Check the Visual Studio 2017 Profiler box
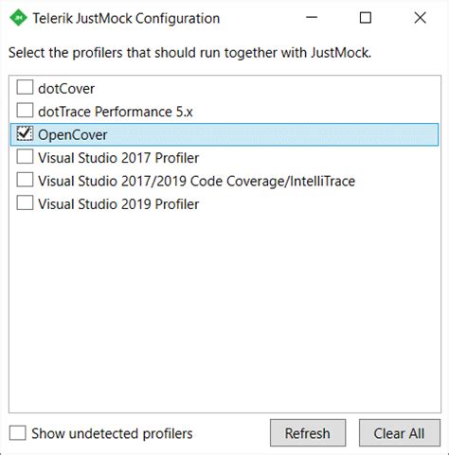449x455 pixels. [25, 157]
